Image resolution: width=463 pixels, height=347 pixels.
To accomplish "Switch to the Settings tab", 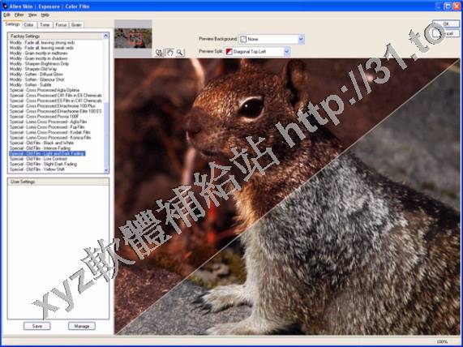I will [12, 24].
